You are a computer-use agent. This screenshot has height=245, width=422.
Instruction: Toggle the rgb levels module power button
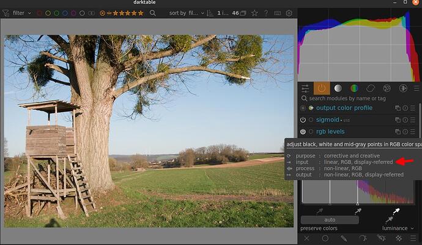tap(303, 132)
